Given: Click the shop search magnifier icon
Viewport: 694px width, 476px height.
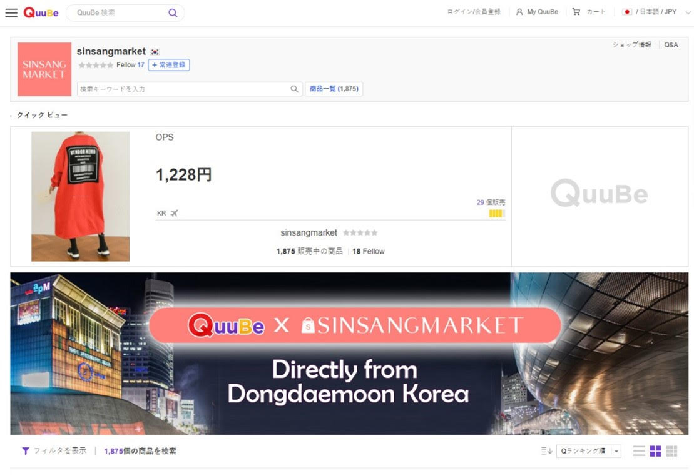Looking at the screenshot, I should (294, 89).
